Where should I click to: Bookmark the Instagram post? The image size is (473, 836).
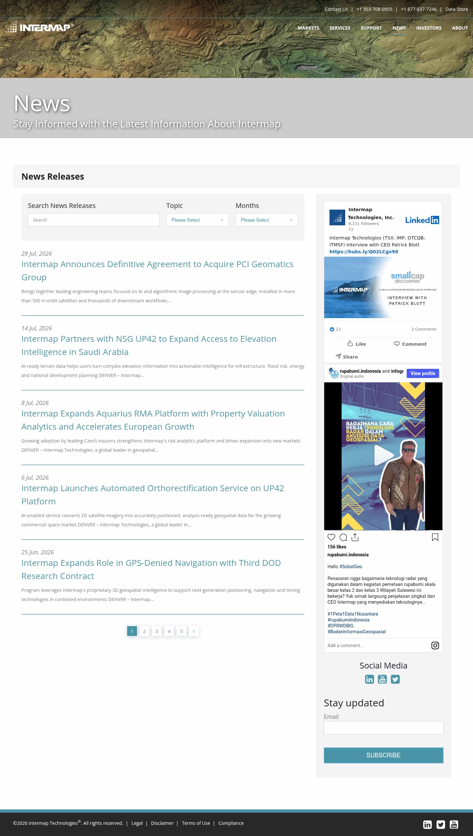[435, 537]
